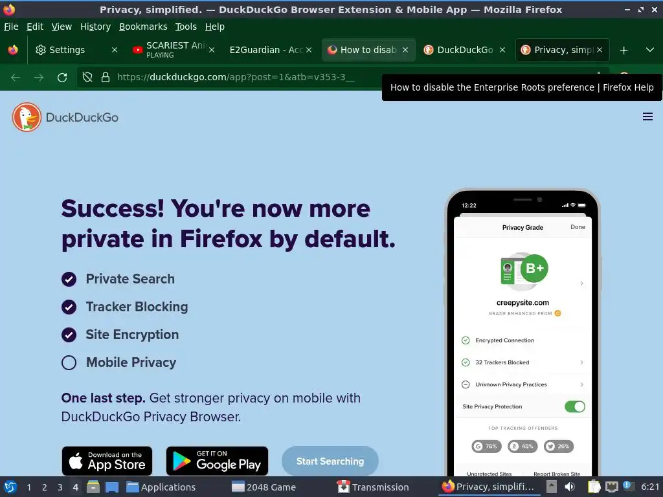Click the Mobile Privacy unchecked circle
Screen dimensions: 663x497
click(x=69, y=362)
